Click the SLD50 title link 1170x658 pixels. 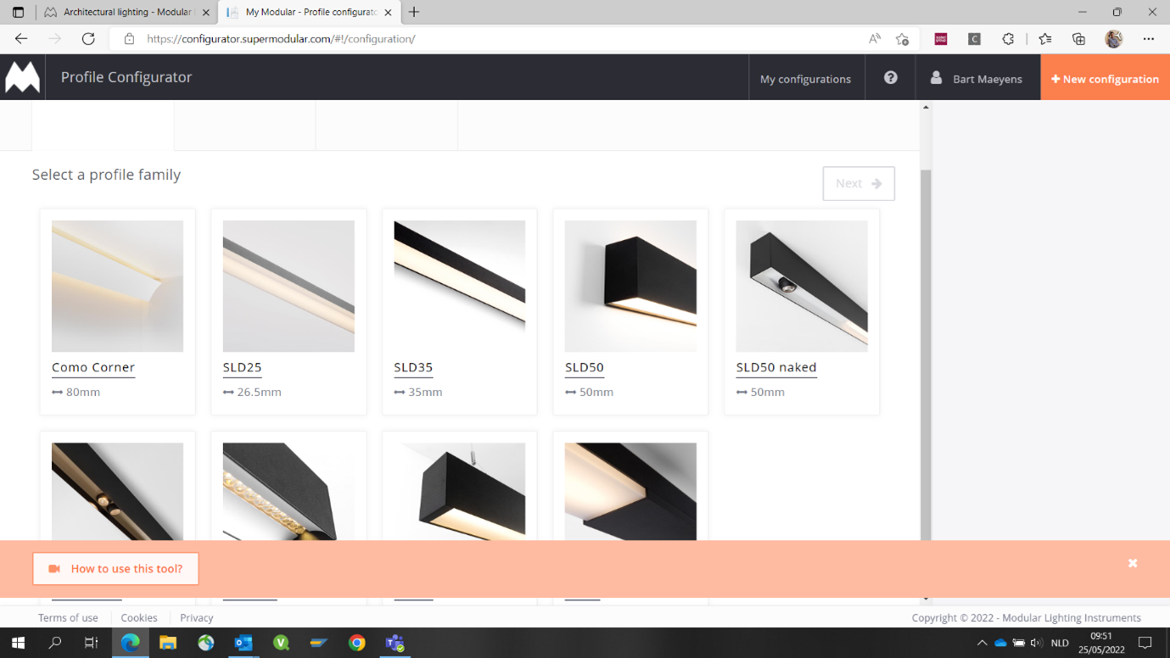(585, 367)
